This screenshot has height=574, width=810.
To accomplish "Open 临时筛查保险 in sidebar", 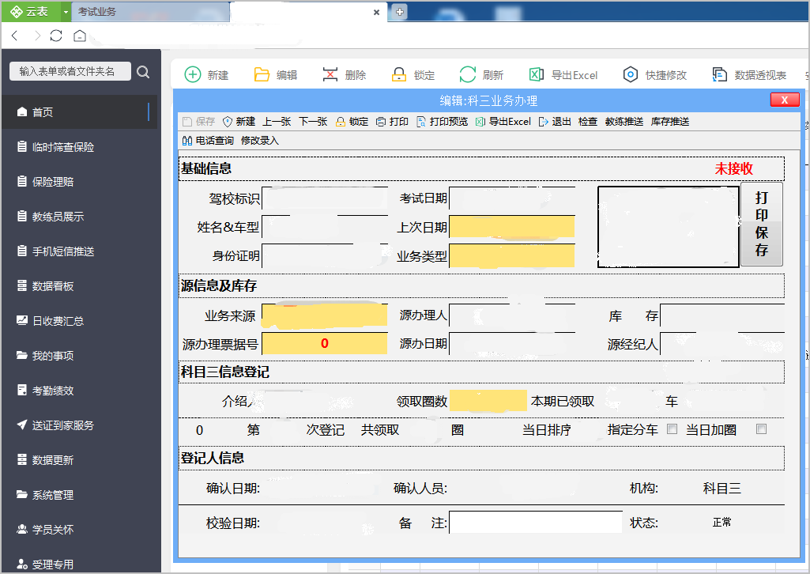I will pos(80,147).
